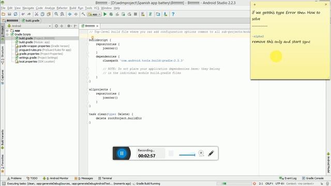Select build.gradle (Project: Btttttttt) file
This screenshot has height=186, width=331.
(35, 38)
